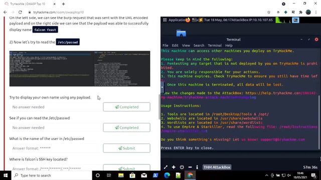
Task: Open Microsoft Edge from the taskbar
Action: point(167,175)
